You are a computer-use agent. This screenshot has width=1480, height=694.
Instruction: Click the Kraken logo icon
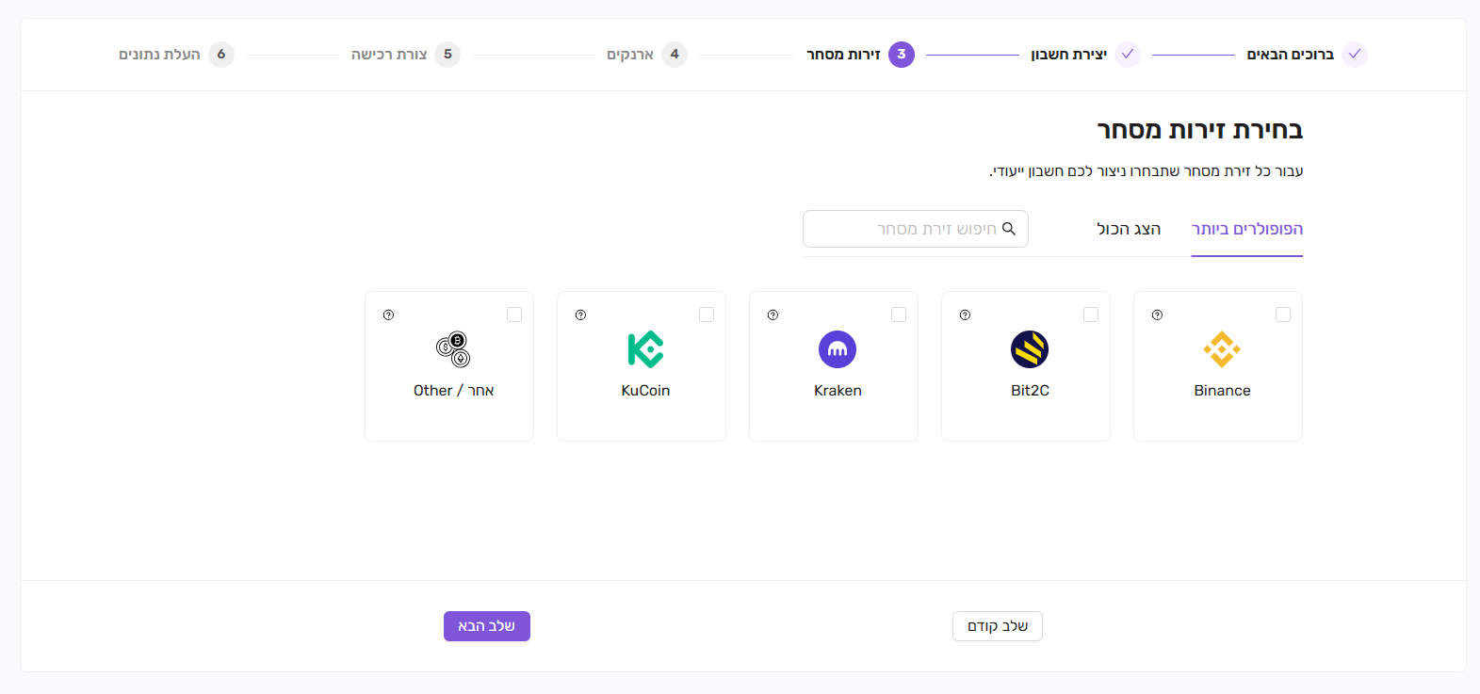[838, 349]
